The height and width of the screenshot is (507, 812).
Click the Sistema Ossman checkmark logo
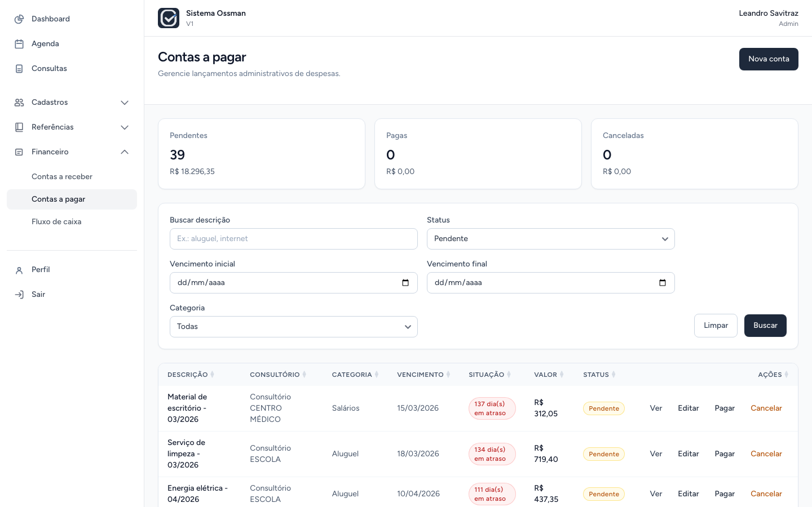[169, 18]
